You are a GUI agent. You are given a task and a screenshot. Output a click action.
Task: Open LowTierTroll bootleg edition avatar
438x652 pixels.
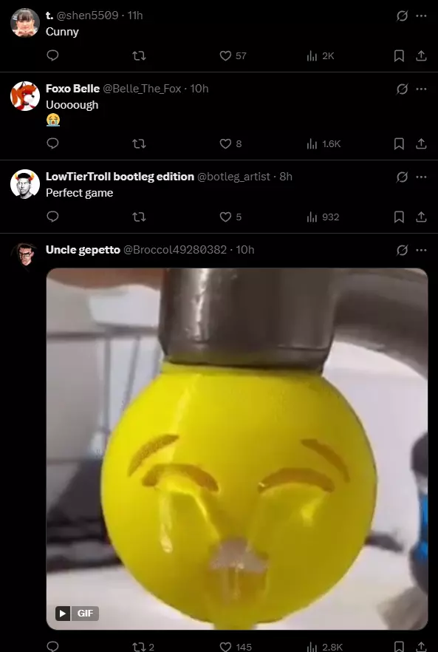25,184
